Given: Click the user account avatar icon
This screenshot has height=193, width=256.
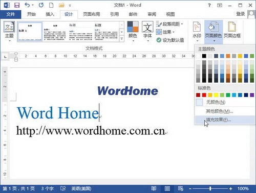Looking at the screenshot, I should pyautogui.click(x=251, y=14).
